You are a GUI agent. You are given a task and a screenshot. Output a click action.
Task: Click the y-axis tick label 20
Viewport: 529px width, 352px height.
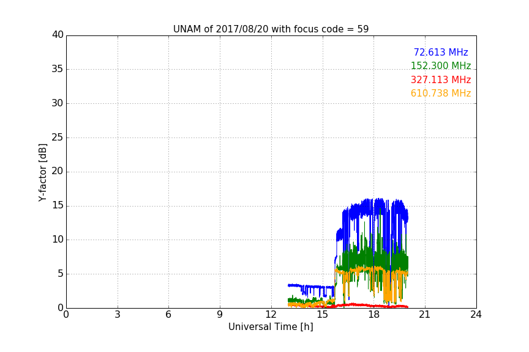[x=58, y=171]
